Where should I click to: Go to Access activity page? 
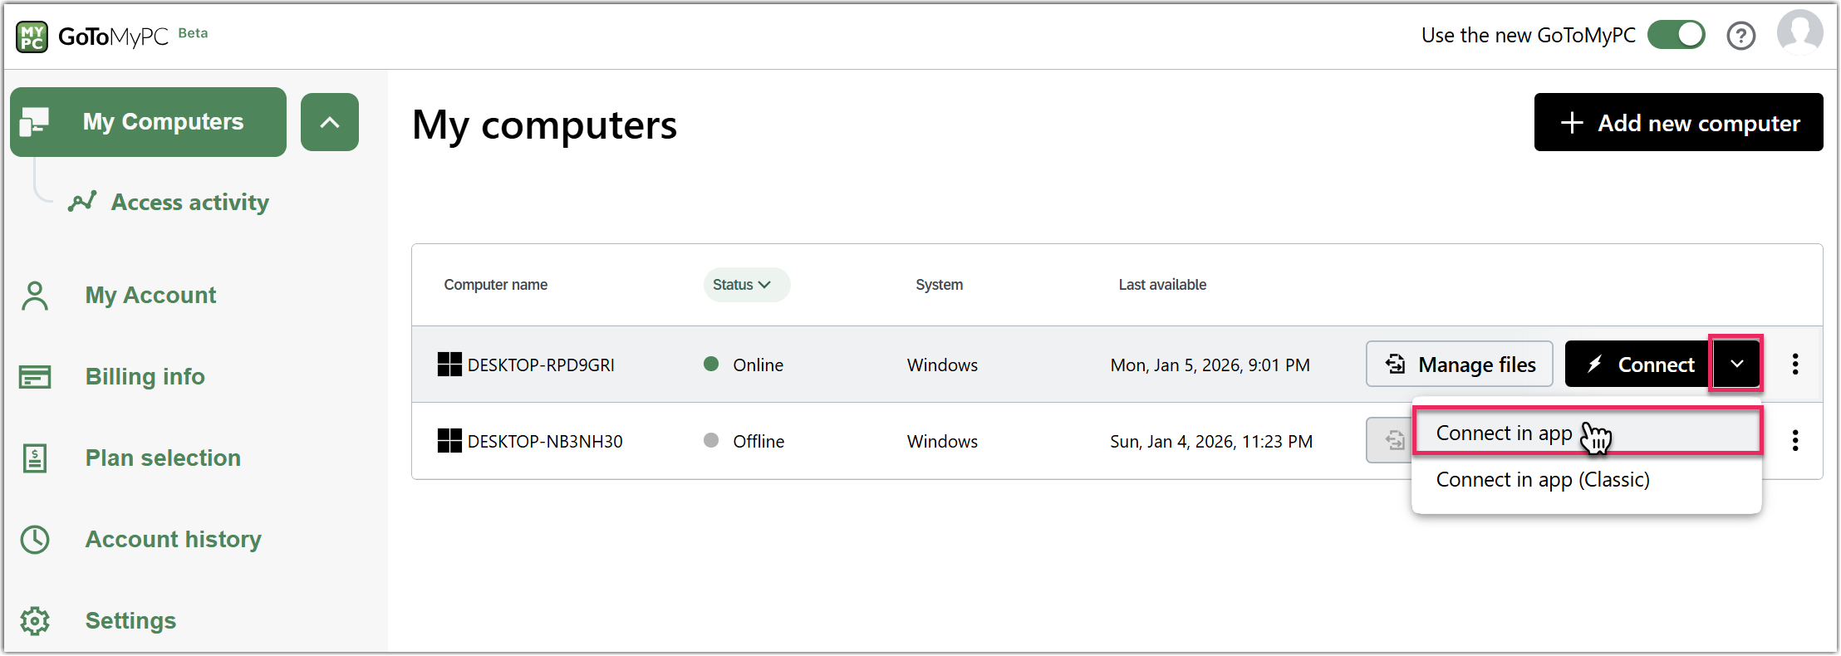click(189, 203)
